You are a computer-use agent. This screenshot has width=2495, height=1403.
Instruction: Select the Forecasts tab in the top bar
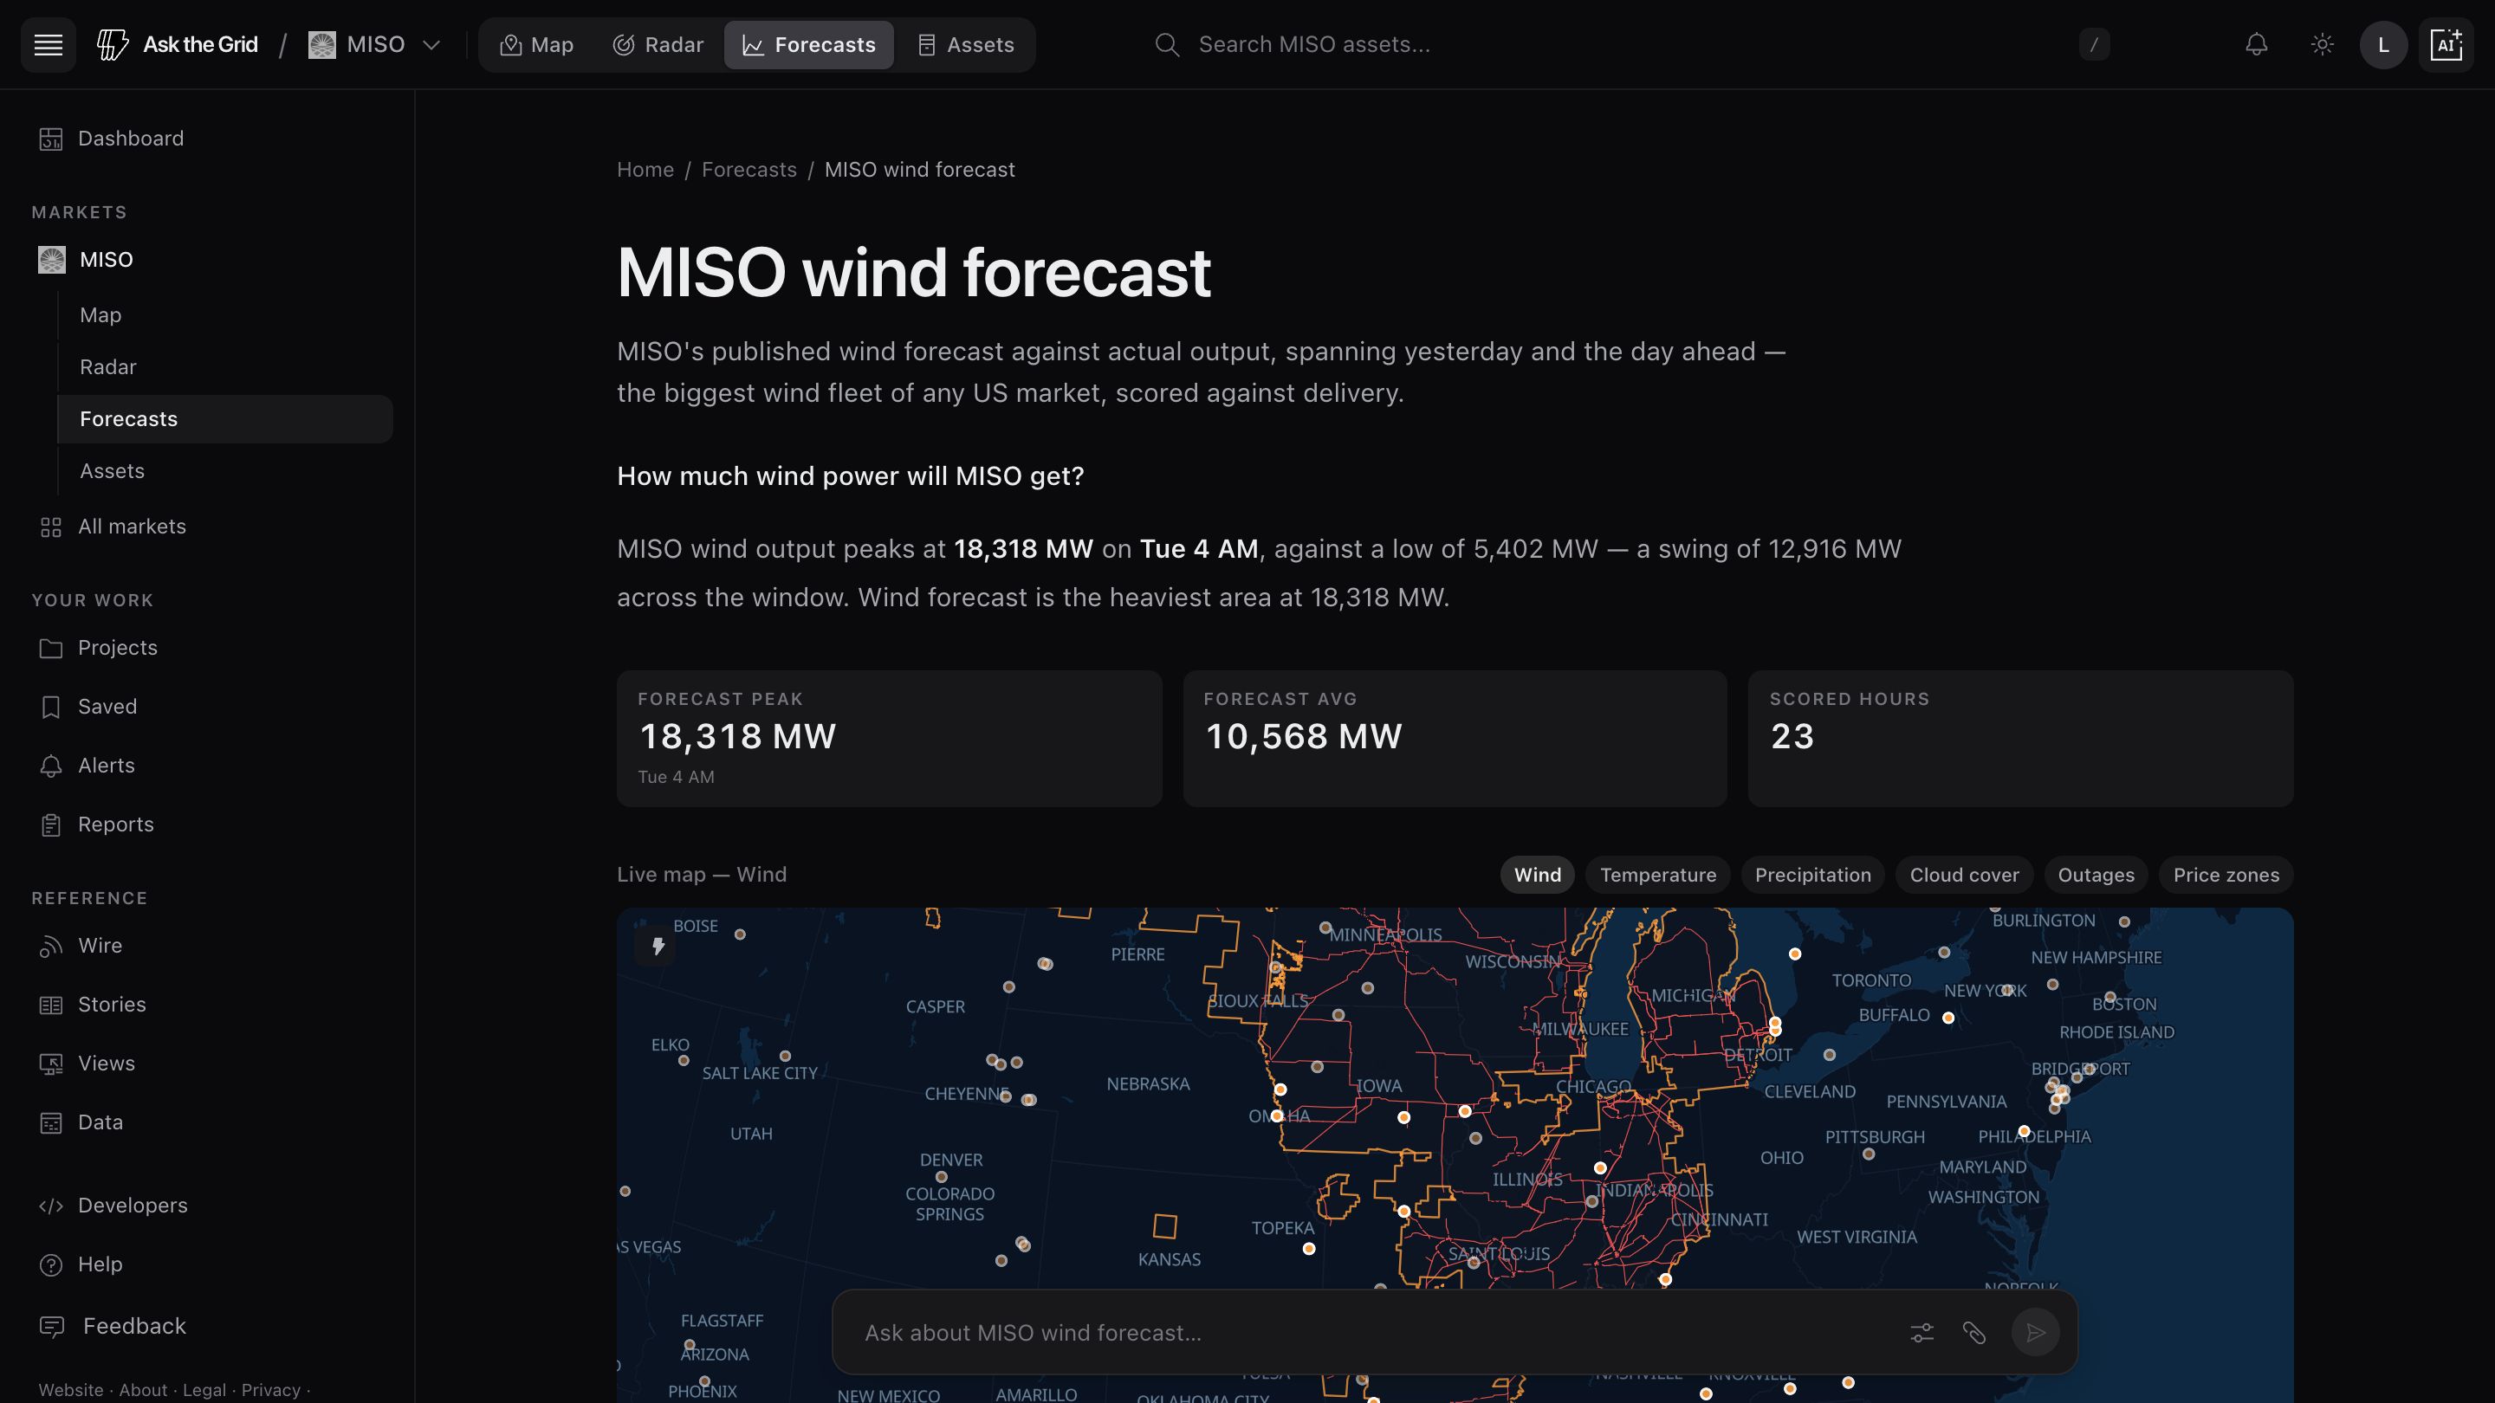click(809, 44)
